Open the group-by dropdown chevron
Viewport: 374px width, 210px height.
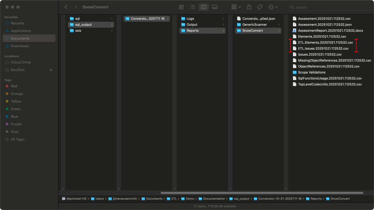(x=239, y=7)
